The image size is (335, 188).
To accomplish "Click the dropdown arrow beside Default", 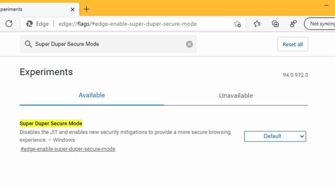I will click(302, 136).
